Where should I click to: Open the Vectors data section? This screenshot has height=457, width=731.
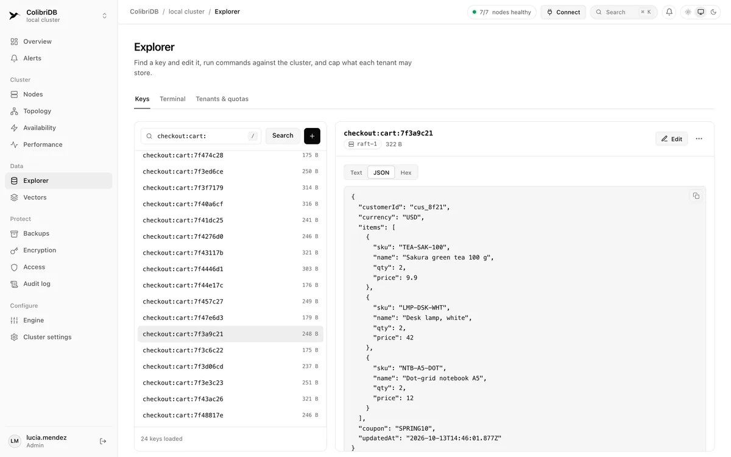point(58,197)
